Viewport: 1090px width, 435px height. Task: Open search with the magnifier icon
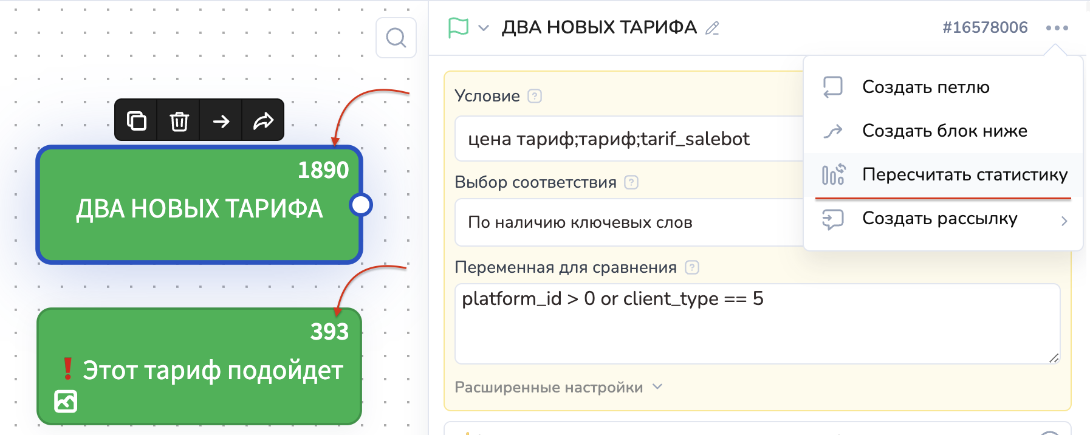(x=396, y=38)
